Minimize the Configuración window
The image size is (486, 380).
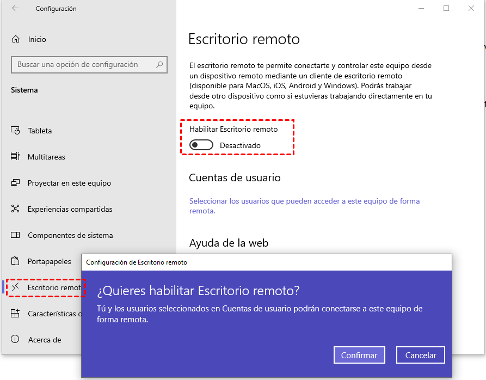(x=421, y=8)
